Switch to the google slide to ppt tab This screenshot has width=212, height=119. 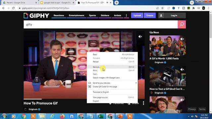57,3
